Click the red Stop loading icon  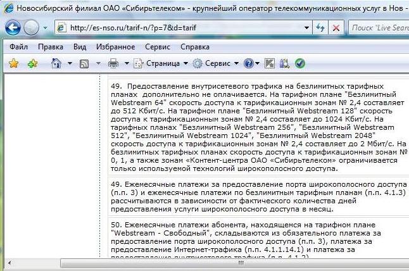[x=336, y=28]
